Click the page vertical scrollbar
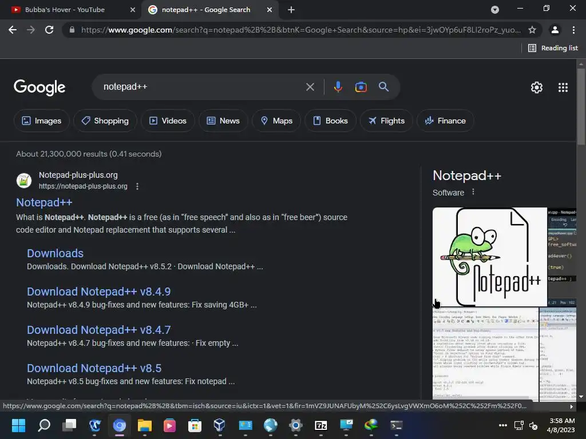Viewport: 586px width, 439px height. 581,108
